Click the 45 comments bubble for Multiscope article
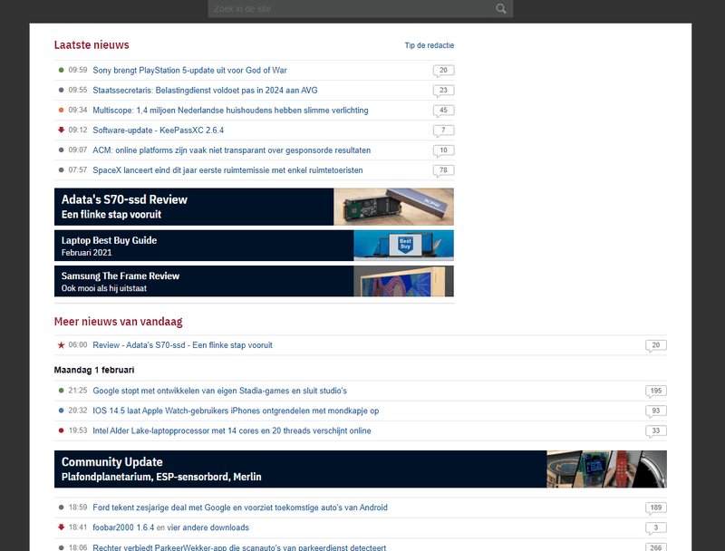Image resolution: width=725 pixels, height=551 pixels. (443, 111)
